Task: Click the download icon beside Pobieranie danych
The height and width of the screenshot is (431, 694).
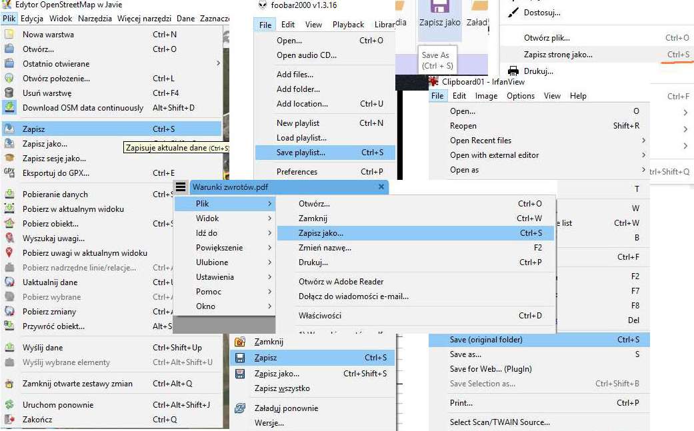Action: click(9, 194)
